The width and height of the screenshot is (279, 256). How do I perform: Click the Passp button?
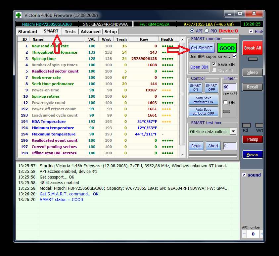point(252,139)
